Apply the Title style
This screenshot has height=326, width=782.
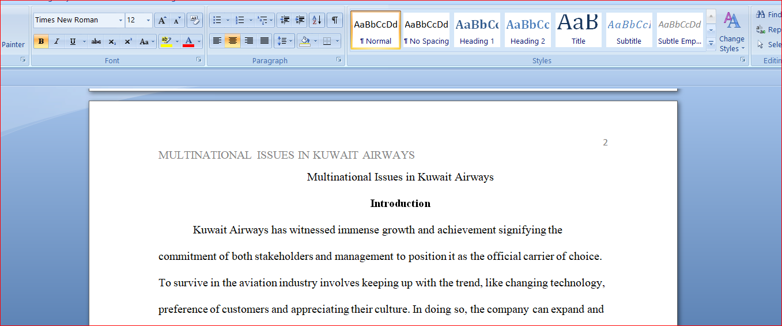click(x=579, y=30)
